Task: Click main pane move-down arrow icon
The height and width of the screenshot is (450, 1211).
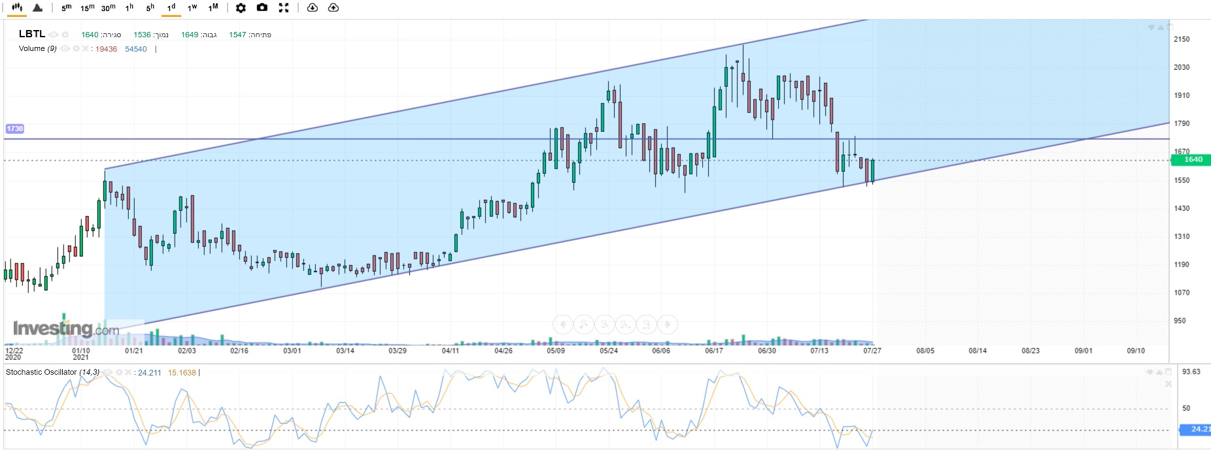Action: point(1151,27)
